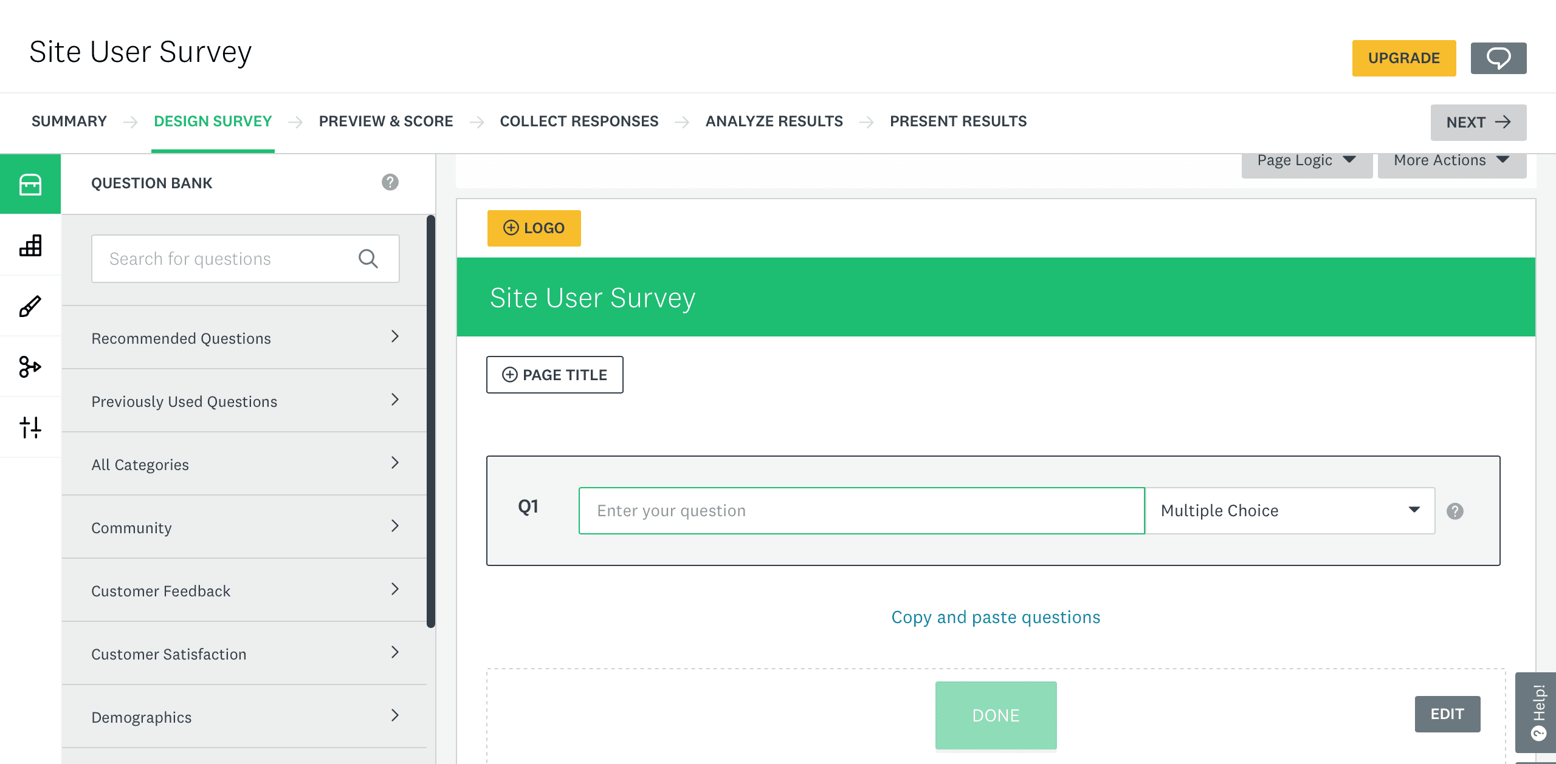Click the Done button
Image resolution: width=1556 pixels, height=764 pixels.
[996, 715]
